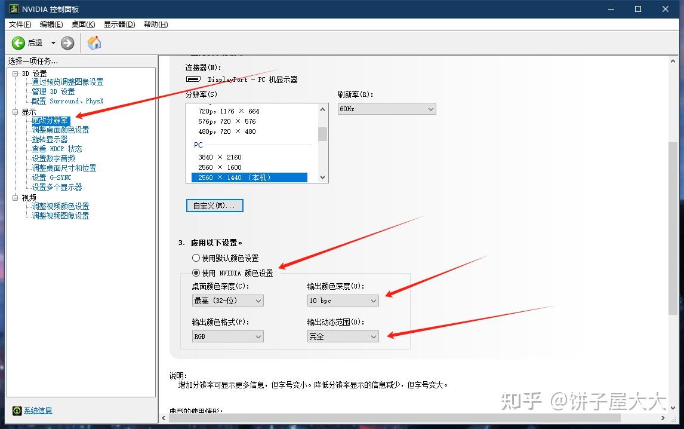Select 调整视频图像设置 in the tree
The image size is (684, 429).
coord(61,216)
